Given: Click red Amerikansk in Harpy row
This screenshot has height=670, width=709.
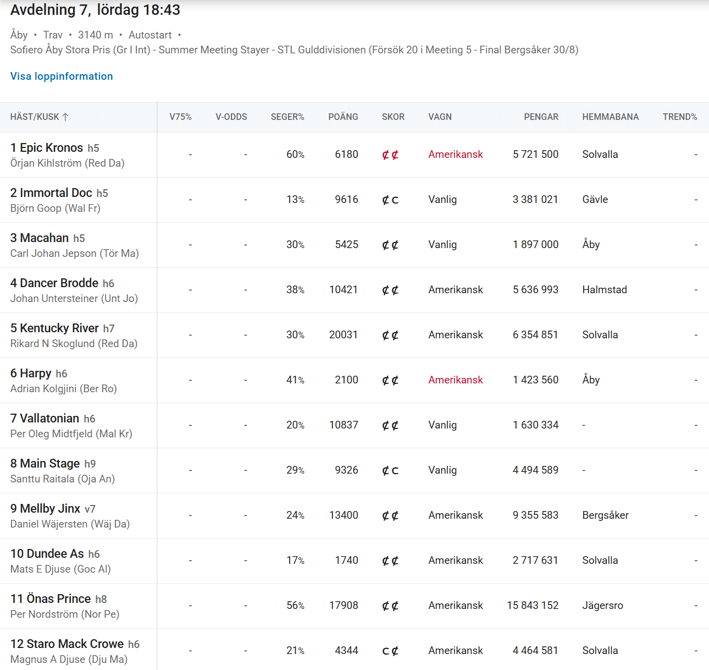Looking at the screenshot, I should pos(456,380).
